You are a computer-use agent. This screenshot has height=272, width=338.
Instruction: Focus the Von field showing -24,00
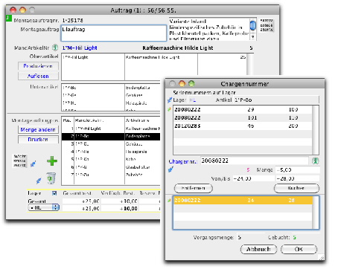pyautogui.click(x=254, y=178)
